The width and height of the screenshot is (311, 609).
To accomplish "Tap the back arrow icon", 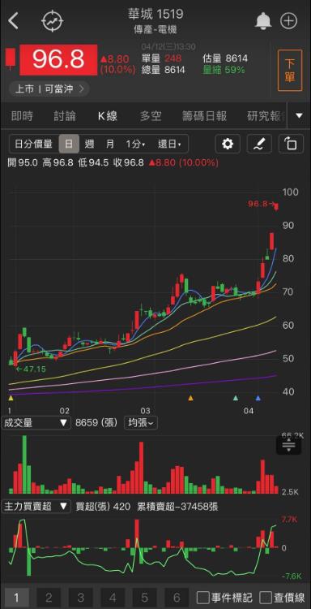I will click(x=13, y=21).
